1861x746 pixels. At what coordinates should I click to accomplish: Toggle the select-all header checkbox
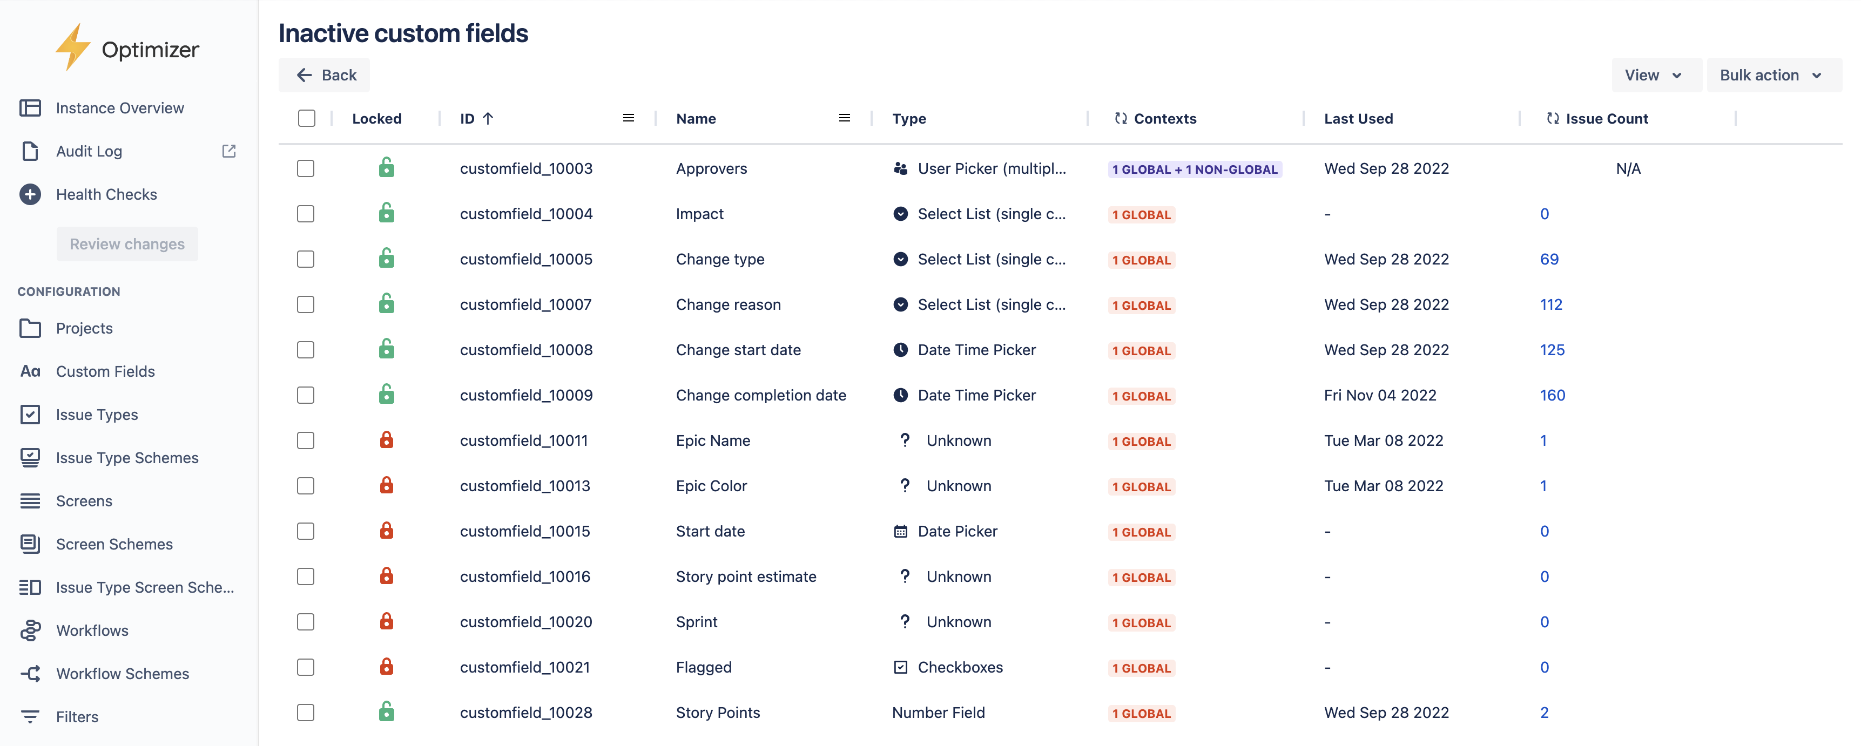click(x=306, y=118)
